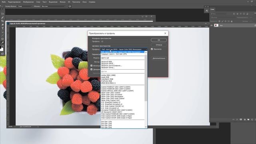
Task: Click the Отмена button
Action: click(159, 45)
